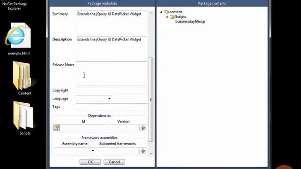The image size is (301, 169).
Task: Click the Tags input field
Action: (111, 107)
